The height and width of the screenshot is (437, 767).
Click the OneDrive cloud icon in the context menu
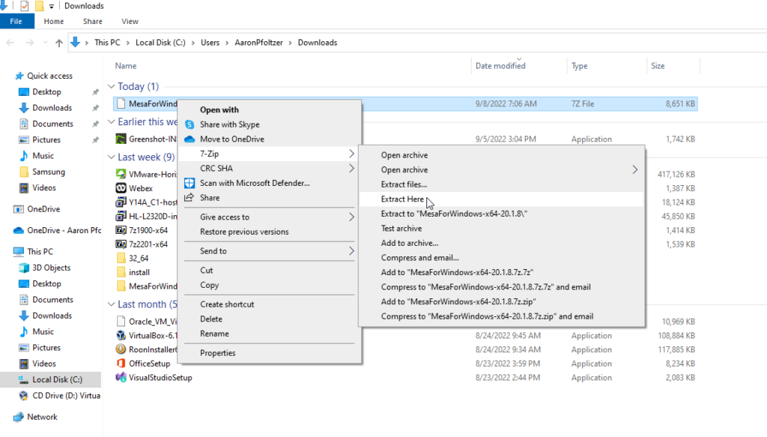(190, 139)
